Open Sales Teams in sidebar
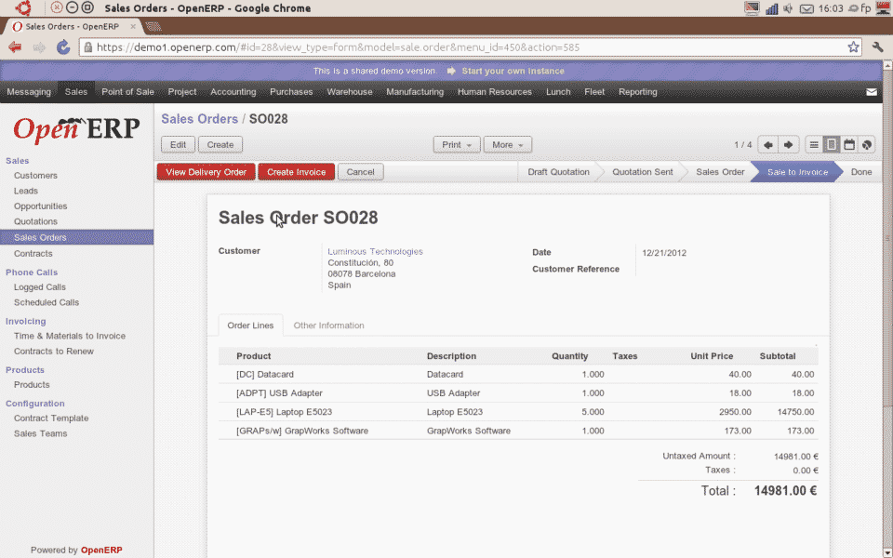 tap(40, 433)
